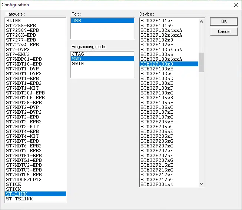242x210 pixels.
Task: Select STM32F107xB device
Action: point(169,112)
